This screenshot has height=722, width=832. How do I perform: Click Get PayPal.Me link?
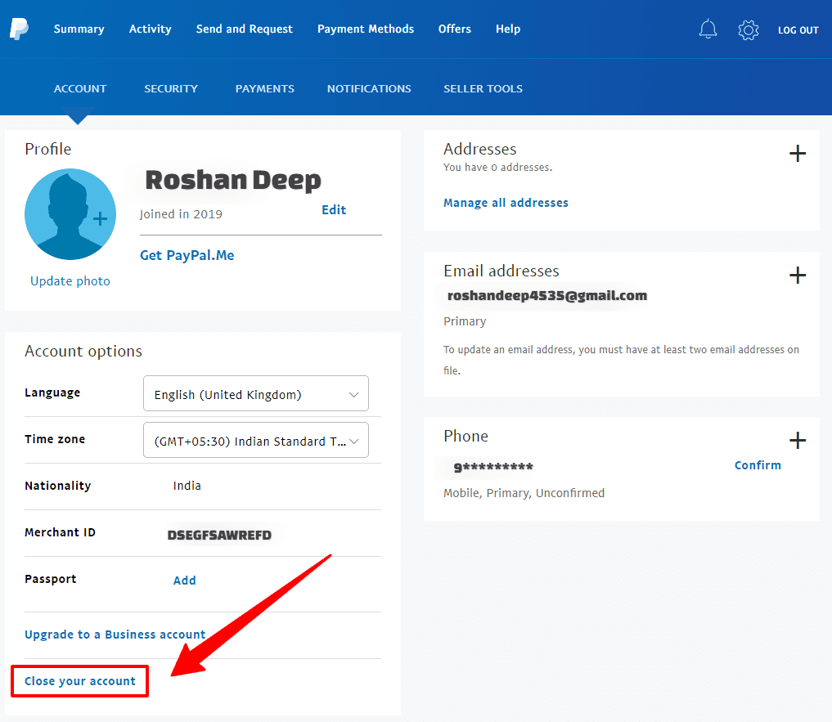[x=187, y=254]
